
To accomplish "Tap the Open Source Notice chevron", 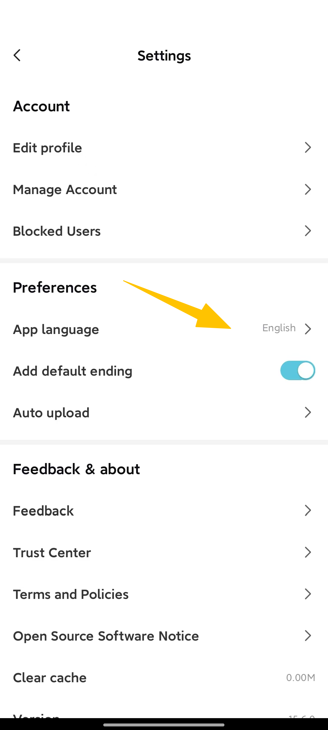I will point(308,635).
